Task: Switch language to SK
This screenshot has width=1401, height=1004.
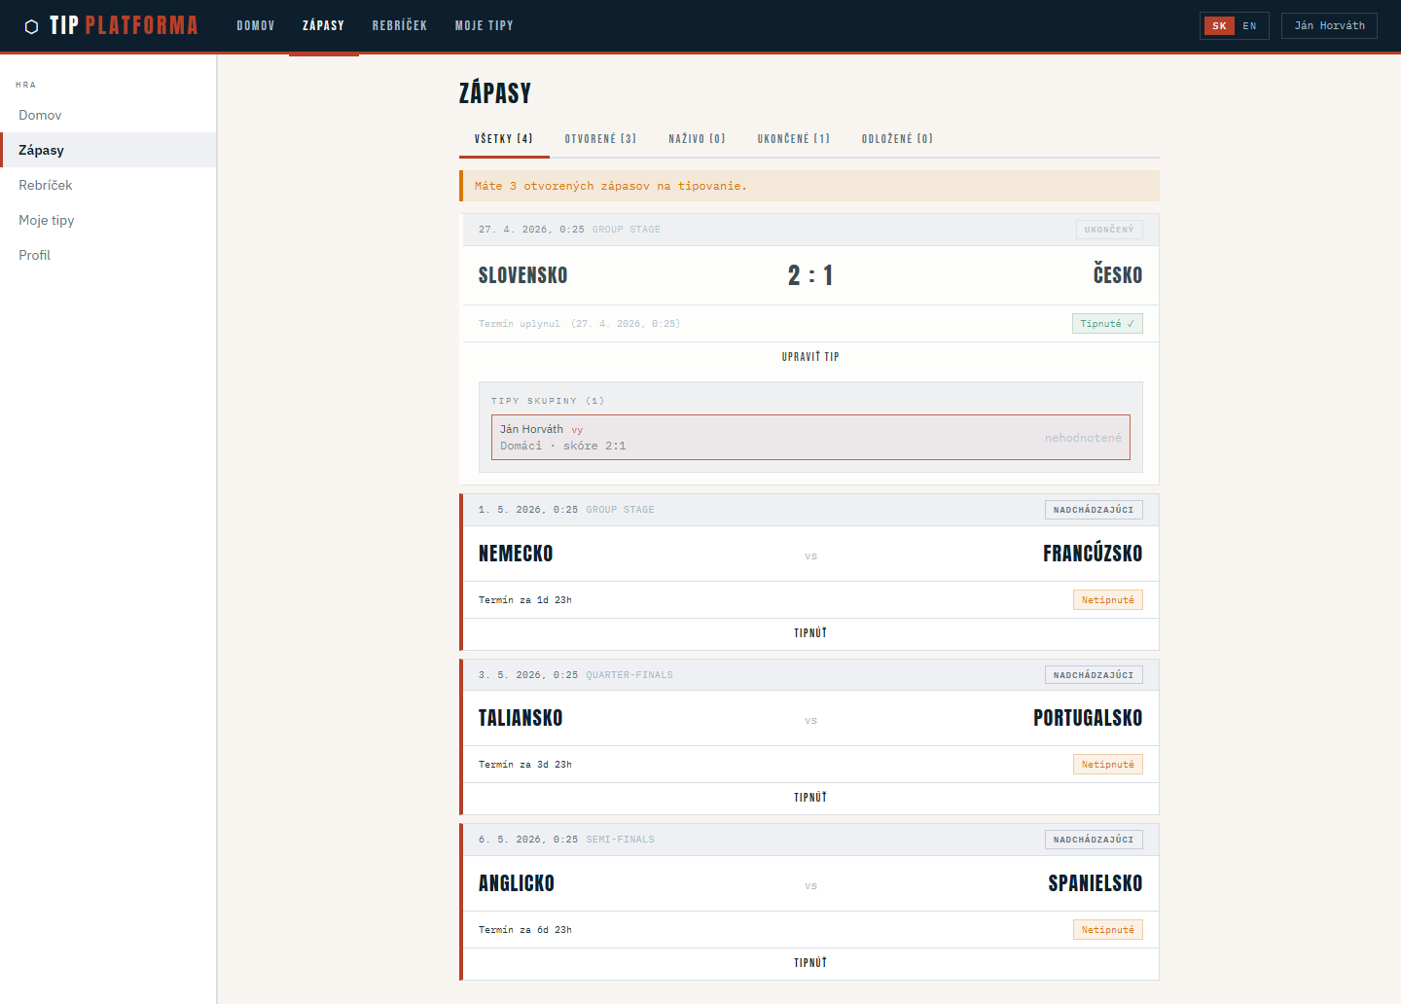Action: coord(1219,26)
